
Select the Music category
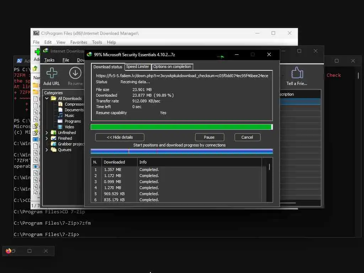coord(69,116)
